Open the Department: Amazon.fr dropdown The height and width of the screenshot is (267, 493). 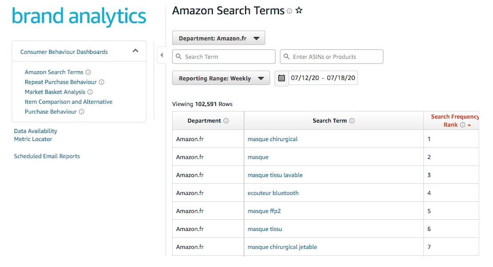click(218, 38)
